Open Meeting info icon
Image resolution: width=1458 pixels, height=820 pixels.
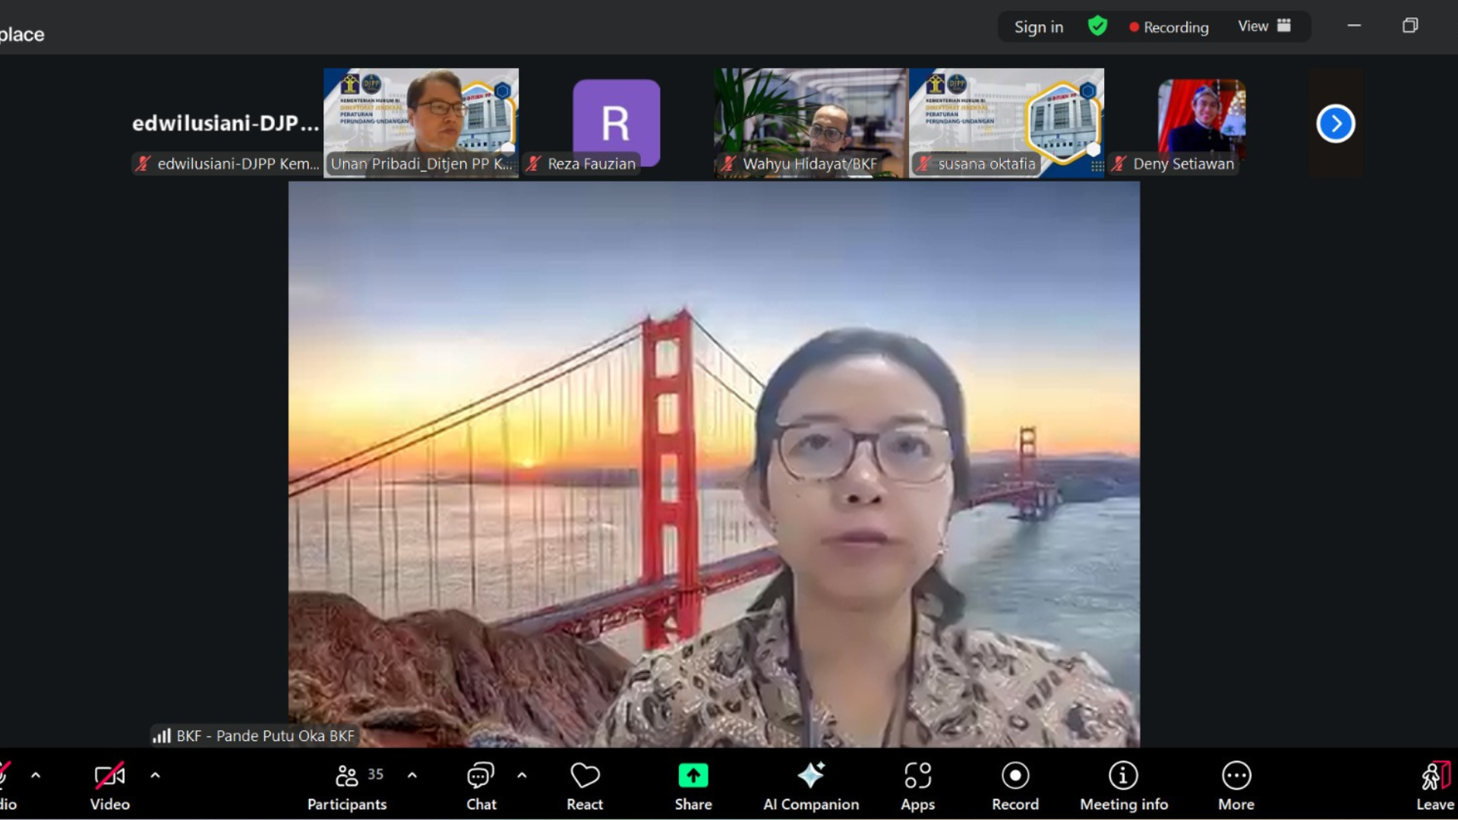tap(1123, 776)
